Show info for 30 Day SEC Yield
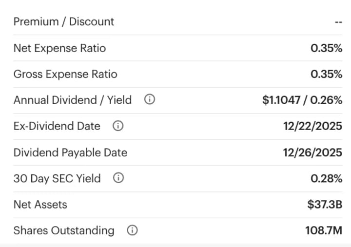351x247 pixels. 118,178
